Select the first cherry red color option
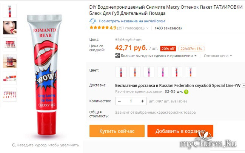245x153 pixels. pos(121,72)
